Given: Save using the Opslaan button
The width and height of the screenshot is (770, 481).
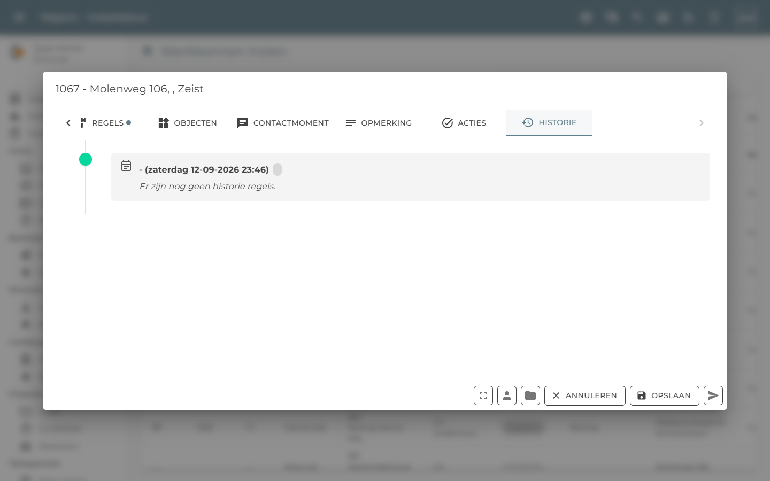Looking at the screenshot, I should [665, 395].
